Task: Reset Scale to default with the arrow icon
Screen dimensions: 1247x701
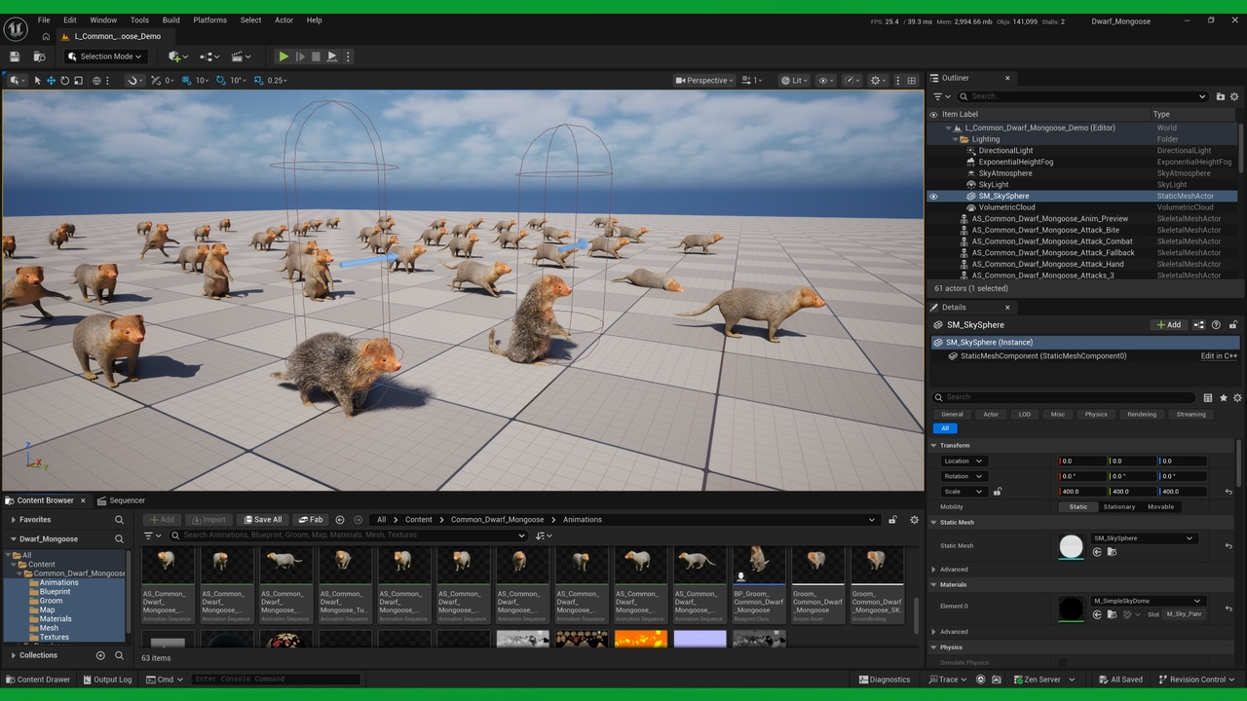Action: (1228, 492)
